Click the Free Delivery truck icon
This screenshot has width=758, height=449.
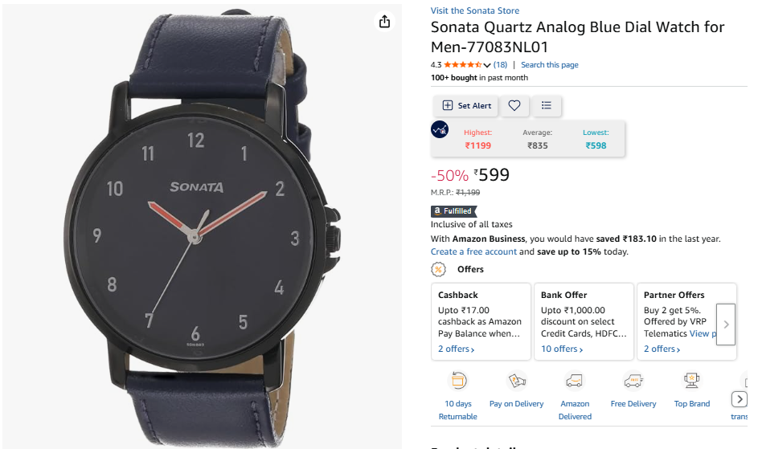point(633,381)
